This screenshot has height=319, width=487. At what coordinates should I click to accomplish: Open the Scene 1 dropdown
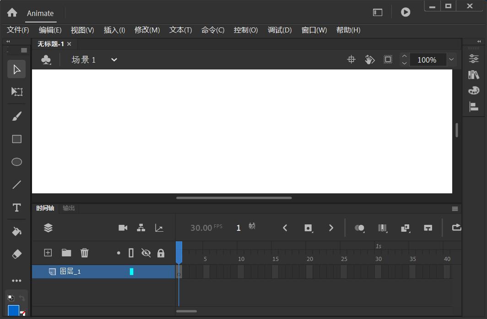pos(114,59)
